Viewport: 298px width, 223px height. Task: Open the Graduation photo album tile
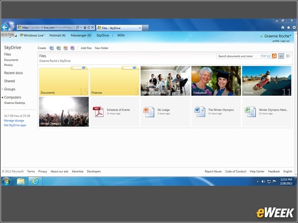(216, 81)
